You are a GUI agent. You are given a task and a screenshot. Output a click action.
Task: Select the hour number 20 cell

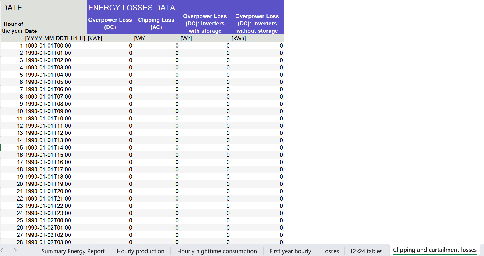20,184
